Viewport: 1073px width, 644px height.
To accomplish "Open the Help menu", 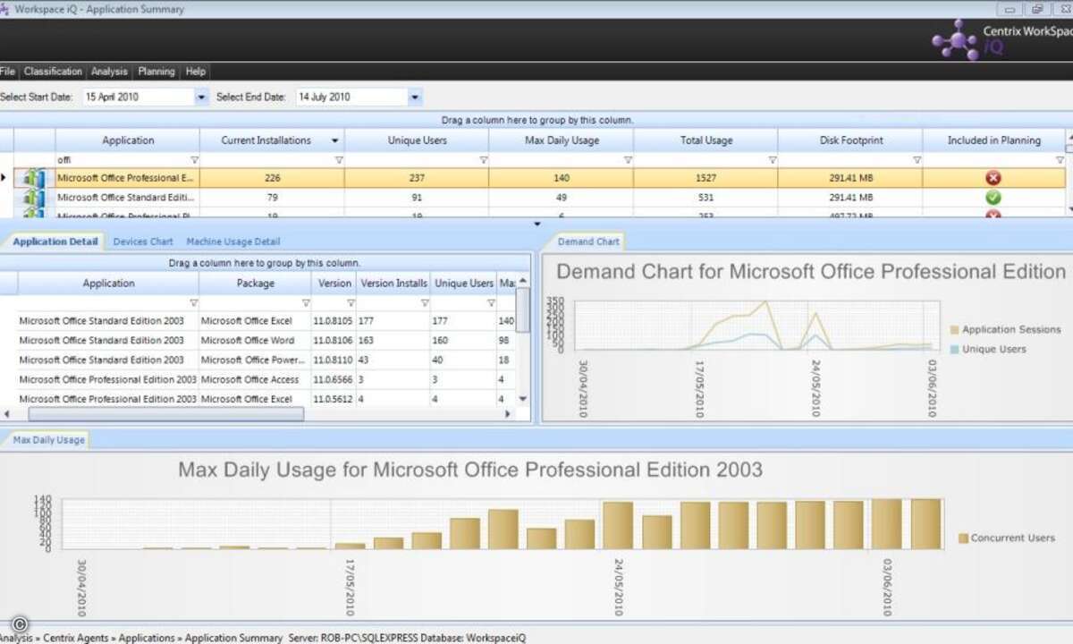I will click(x=195, y=72).
